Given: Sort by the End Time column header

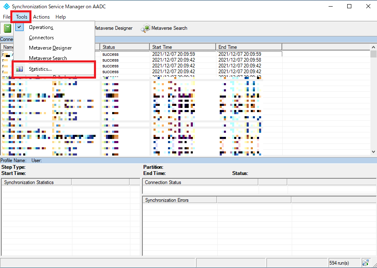Looking at the screenshot, I should (249, 47).
